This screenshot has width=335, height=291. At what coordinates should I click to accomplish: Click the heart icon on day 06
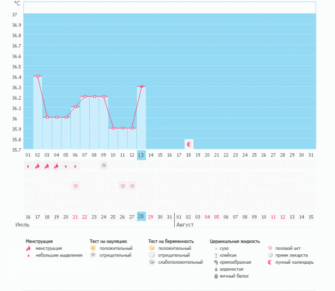pyautogui.click(x=75, y=186)
